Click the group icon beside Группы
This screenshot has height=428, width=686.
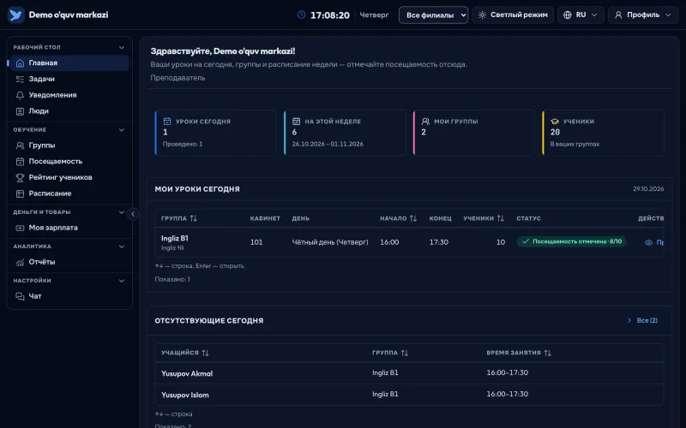click(20, 146)
